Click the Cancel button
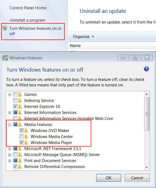The height and width of the screenshot is (188, 156). click(137, 178)
